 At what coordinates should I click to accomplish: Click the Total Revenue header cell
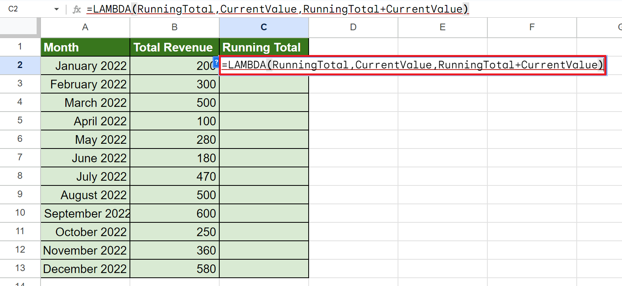[174, 47]
